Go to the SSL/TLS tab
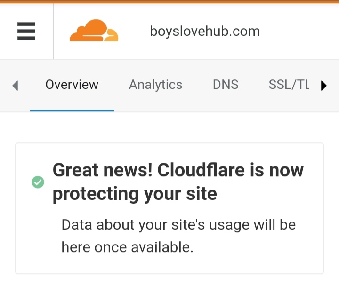The image size is (339, 285). pos(289,85)
